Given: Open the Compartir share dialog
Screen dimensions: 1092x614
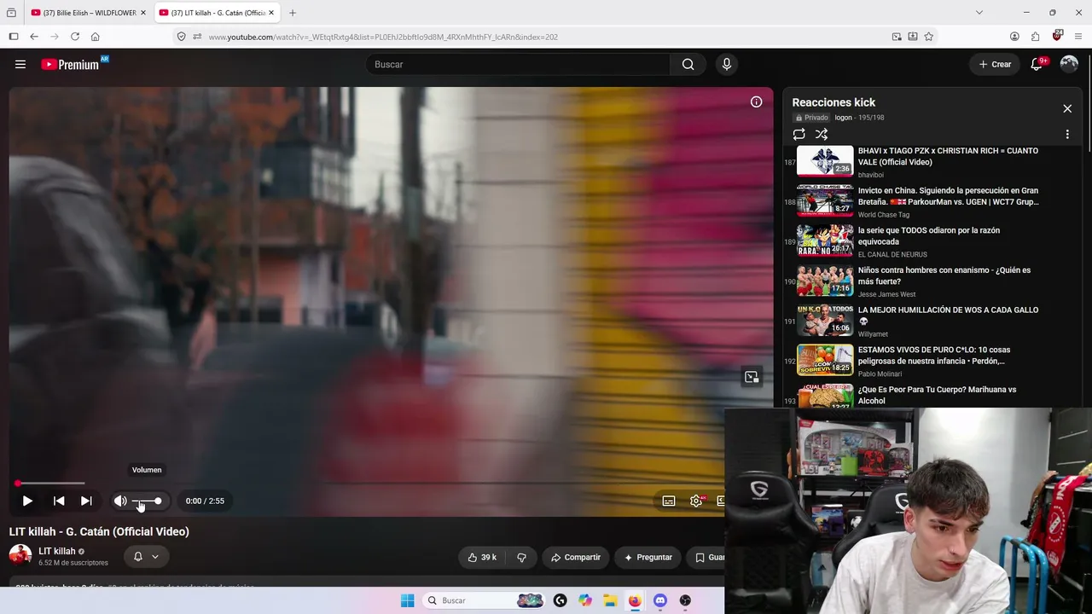Looking at the screenshot, I should click(x=576, y=557).
